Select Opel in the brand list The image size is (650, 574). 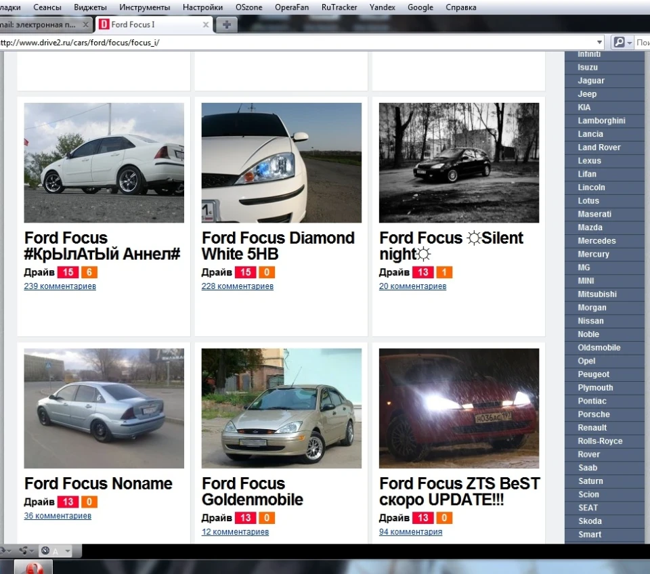point(605,361)
